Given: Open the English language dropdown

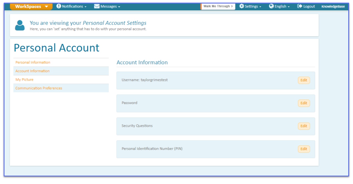Looking at the screenshot, I should [279, 6].
